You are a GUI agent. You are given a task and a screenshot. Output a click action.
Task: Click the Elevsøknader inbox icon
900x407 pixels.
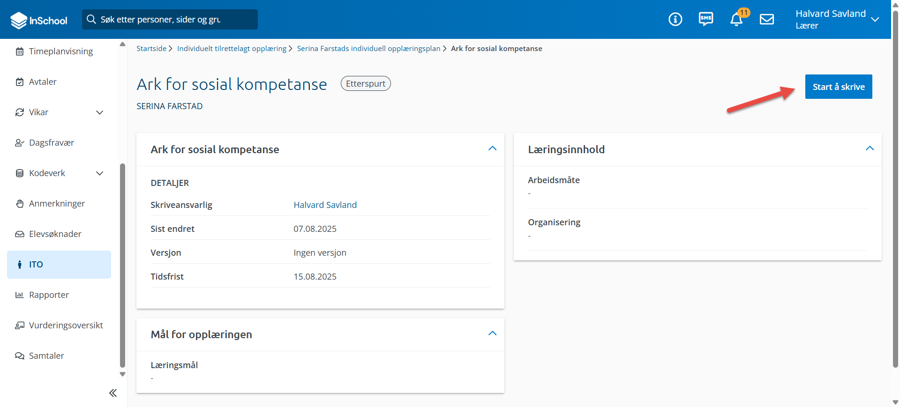point(20,234)
